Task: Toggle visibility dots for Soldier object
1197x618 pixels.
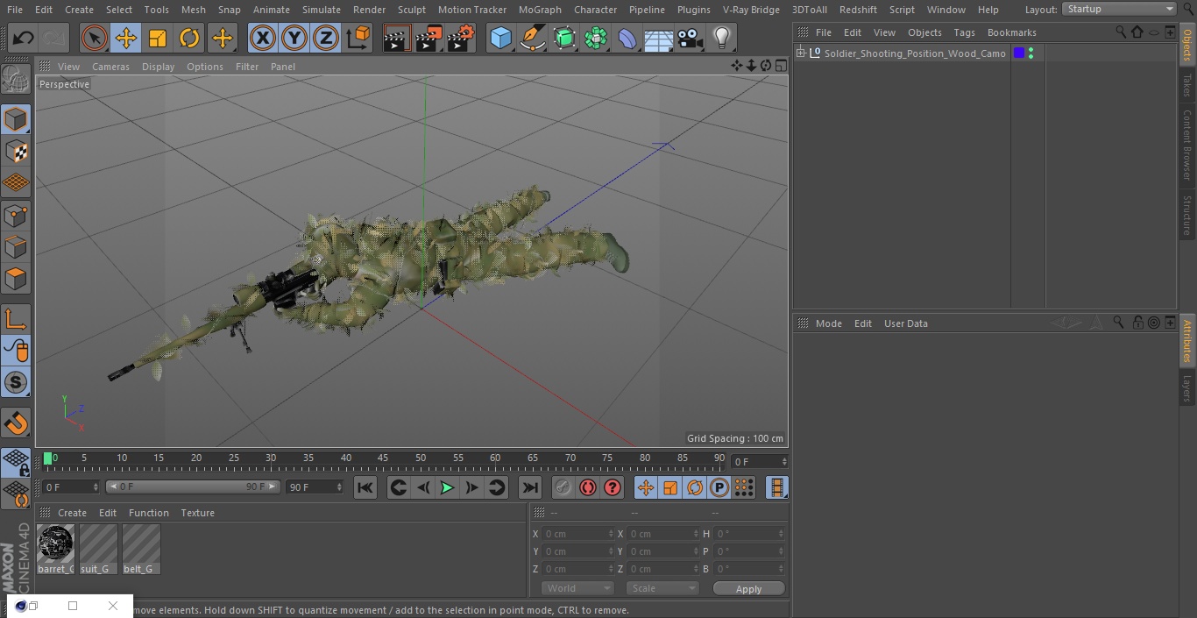Action: click(1031, 53)
